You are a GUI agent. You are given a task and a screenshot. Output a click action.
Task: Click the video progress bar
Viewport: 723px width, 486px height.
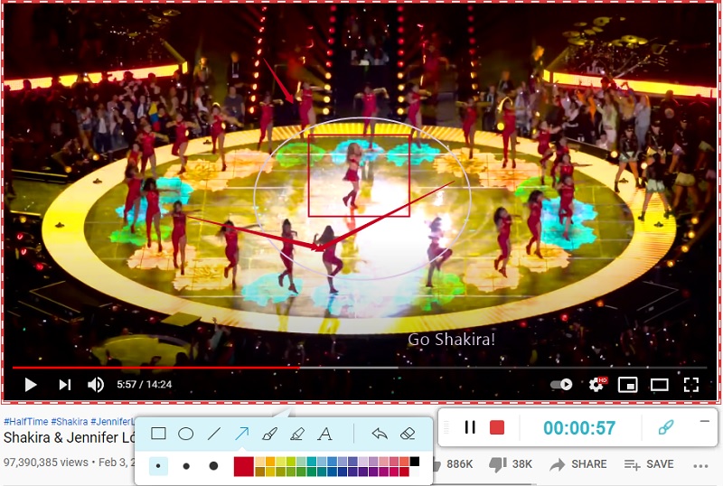point(360,368)
